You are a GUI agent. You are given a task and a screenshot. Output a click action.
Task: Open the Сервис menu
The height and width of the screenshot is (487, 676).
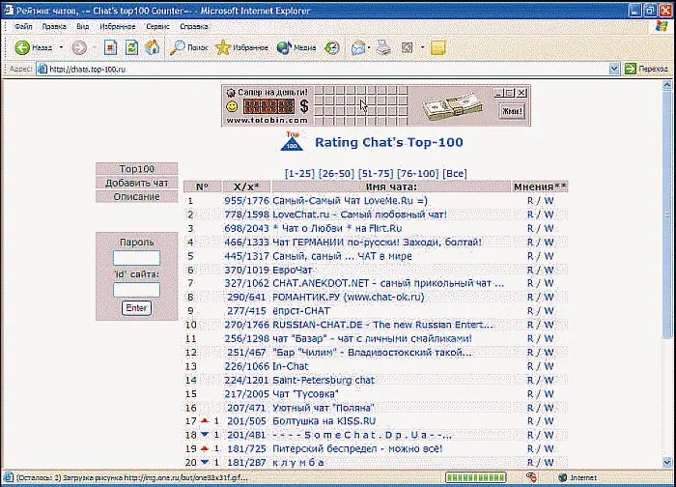pyautogui.click(x=157, y=27)
